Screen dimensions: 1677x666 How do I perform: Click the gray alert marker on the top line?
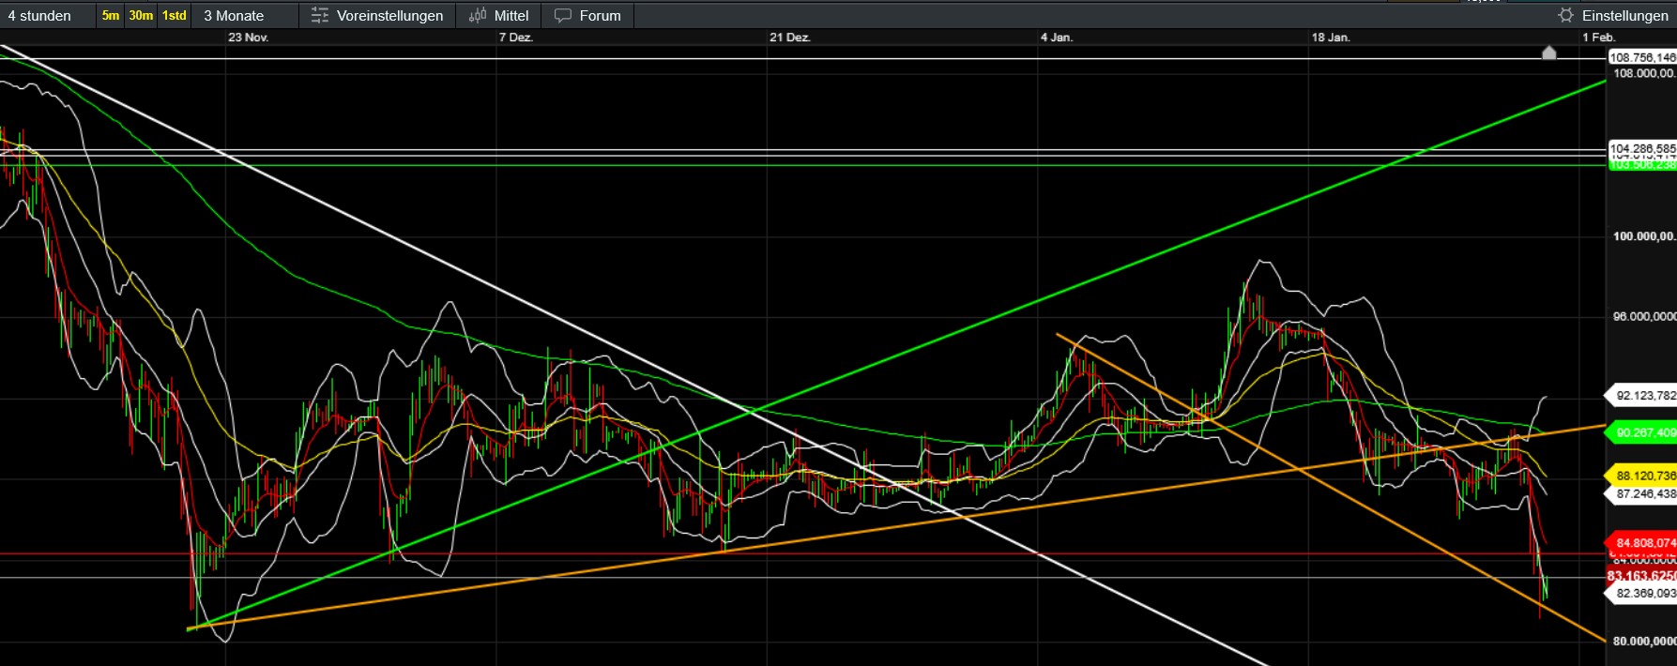pos(1549,53)
